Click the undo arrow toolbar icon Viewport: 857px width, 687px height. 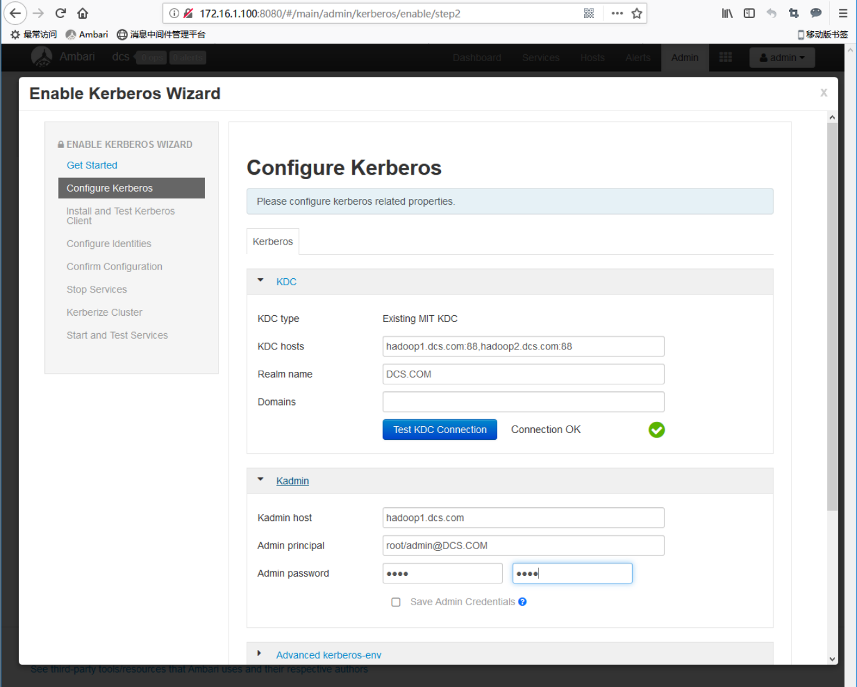pyautogui.click(x=771, y=13)
